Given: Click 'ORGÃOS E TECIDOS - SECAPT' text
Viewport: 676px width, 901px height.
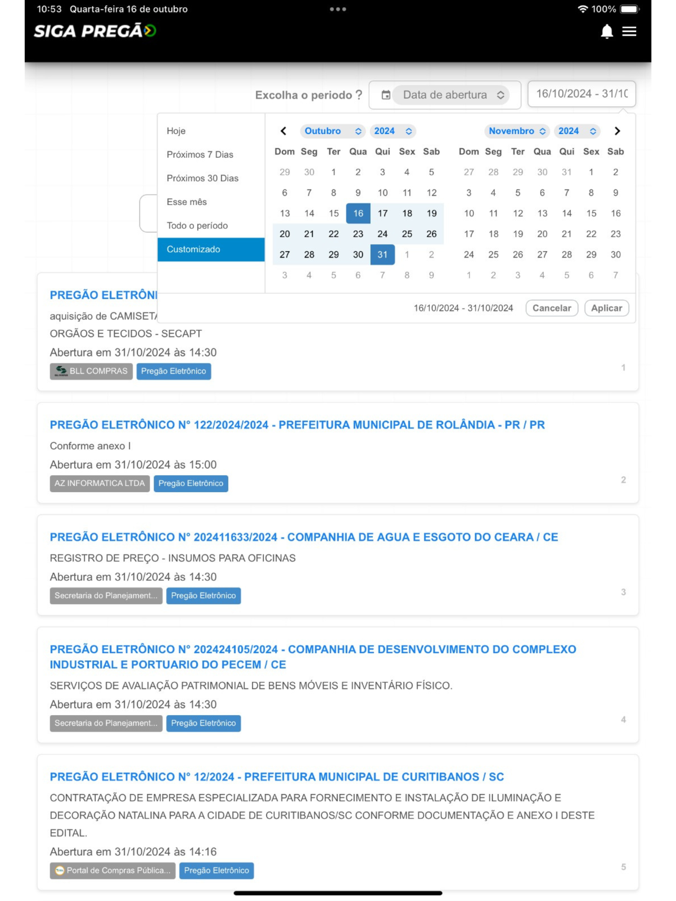Looking at the screenshot, I should 125,334.
